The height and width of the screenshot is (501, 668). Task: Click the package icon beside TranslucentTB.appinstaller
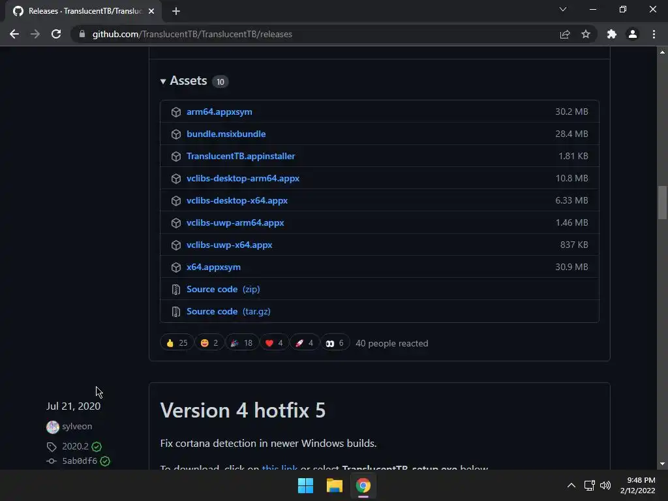176,157
